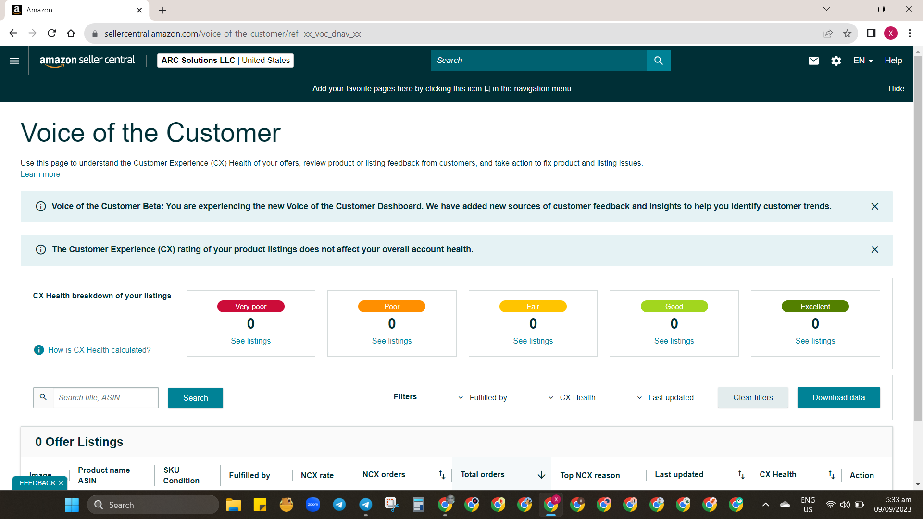
Task: Dismiss the CX rating account health banner
Action: 875,249
